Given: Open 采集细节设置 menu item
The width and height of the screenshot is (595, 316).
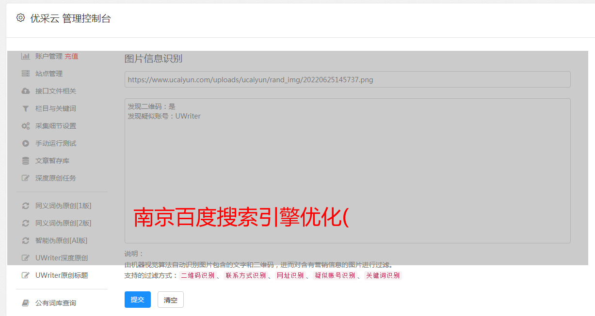Looking at the screenshot, I should coord(56,126).
